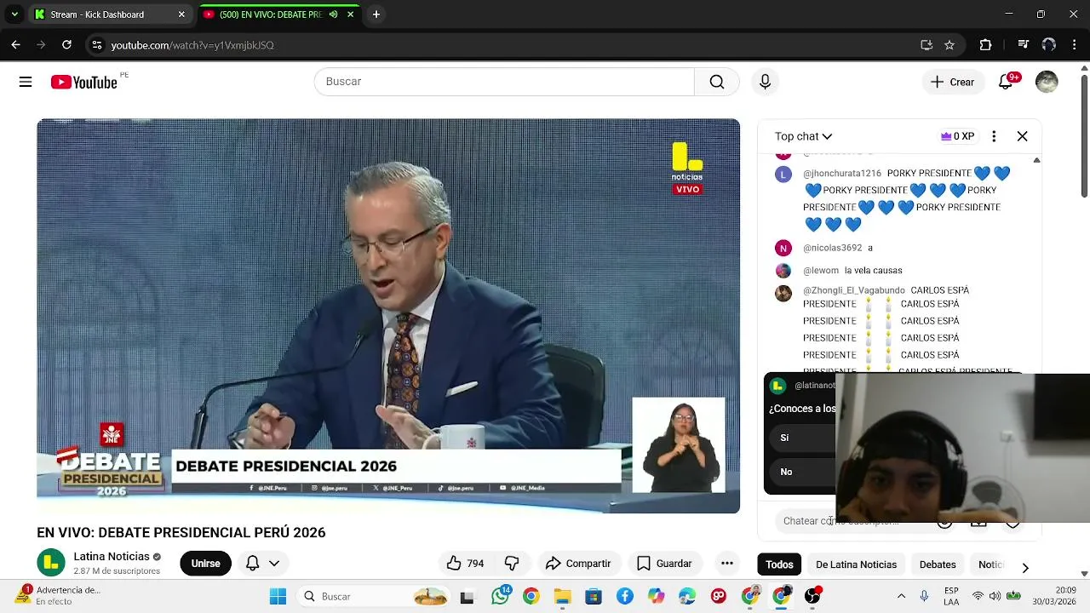Click the install/cast icon in address bar
Screen dimensions: 1090x613
click(926, 45)
